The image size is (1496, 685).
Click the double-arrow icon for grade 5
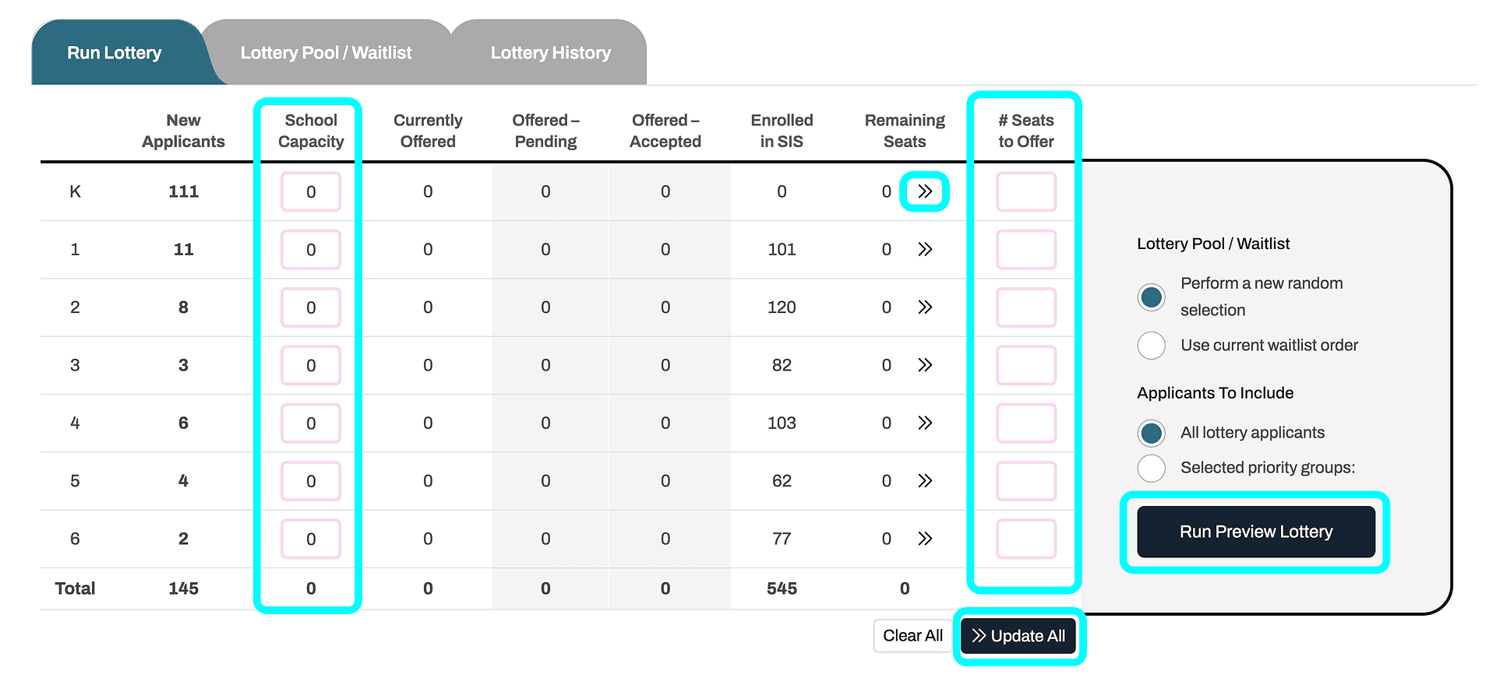(925, 480)
